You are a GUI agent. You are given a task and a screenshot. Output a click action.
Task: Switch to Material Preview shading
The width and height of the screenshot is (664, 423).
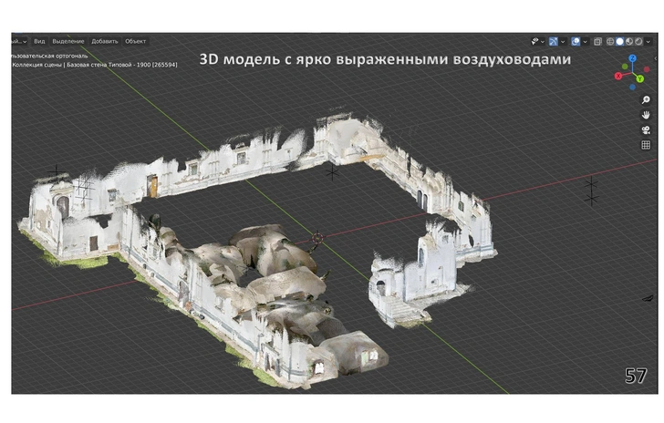tap(629, 41)
